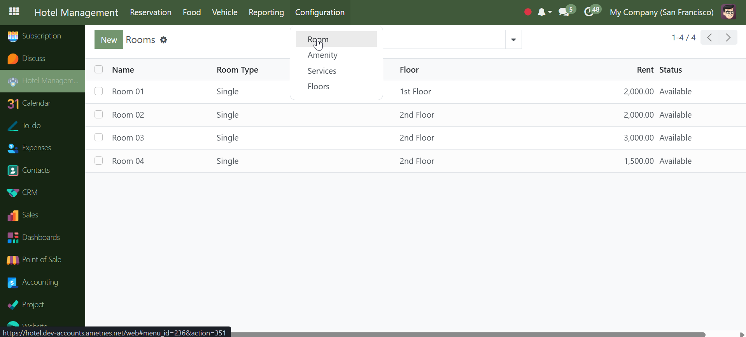Open the company switcher My Company (San Francisco)

coord(661,12)
